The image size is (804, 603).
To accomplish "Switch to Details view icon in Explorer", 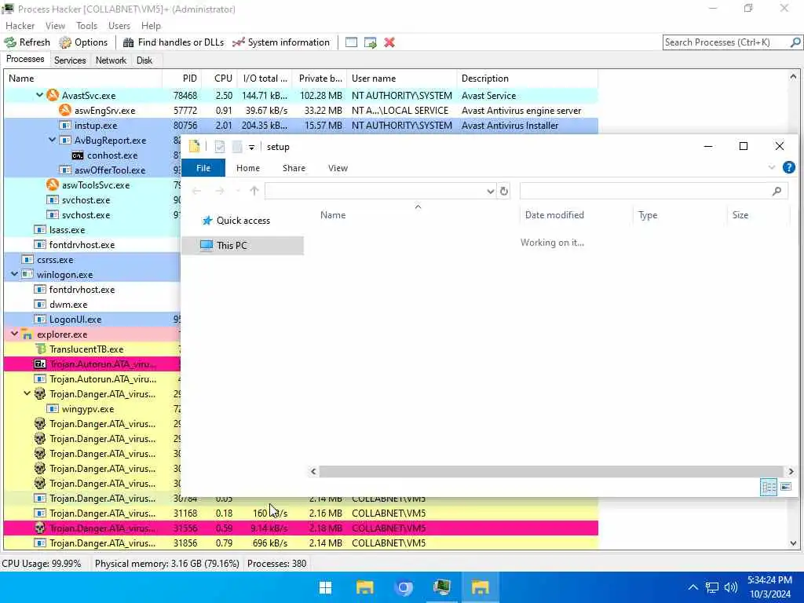I will tap(768, 487).
